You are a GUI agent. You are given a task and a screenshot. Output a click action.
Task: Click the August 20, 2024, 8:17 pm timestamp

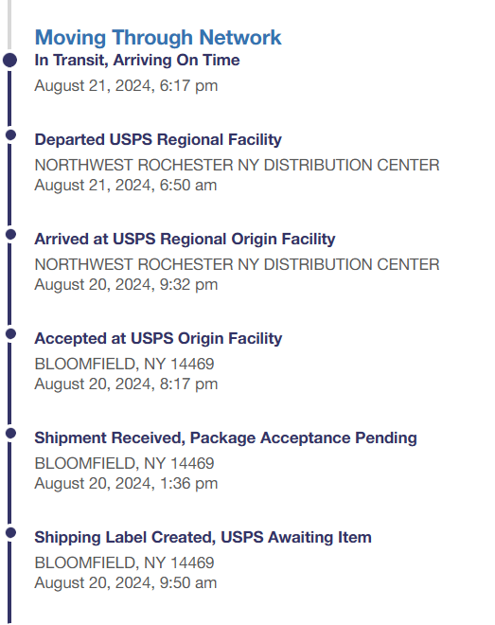pyautogui.click(x=126, y=384)
